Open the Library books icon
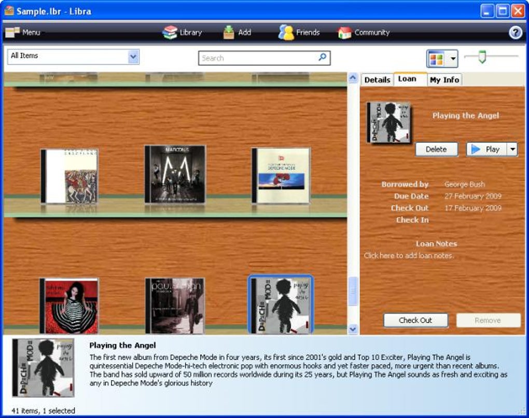The width and height of the screenshot is (529, 418). (x=170, y=32)
